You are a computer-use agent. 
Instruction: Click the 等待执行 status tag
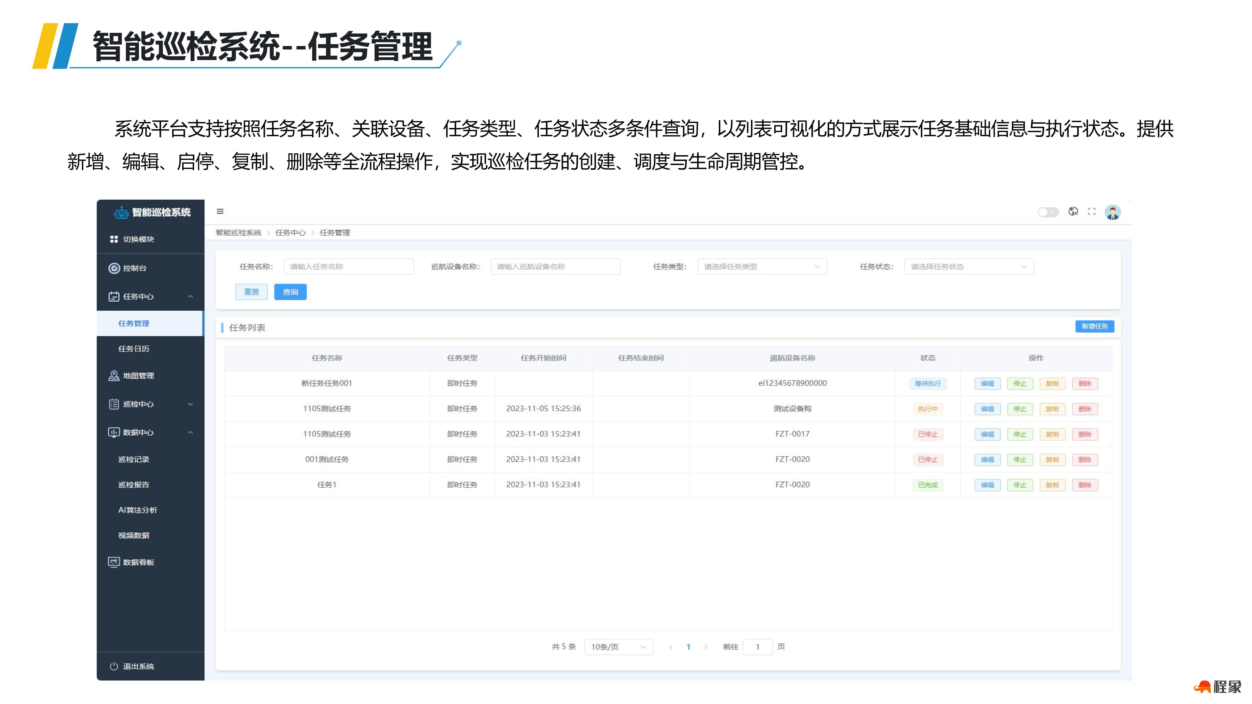(927, 384)
